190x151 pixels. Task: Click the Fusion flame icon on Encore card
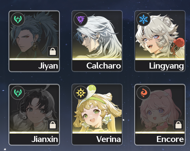click(x=144, y=93)
